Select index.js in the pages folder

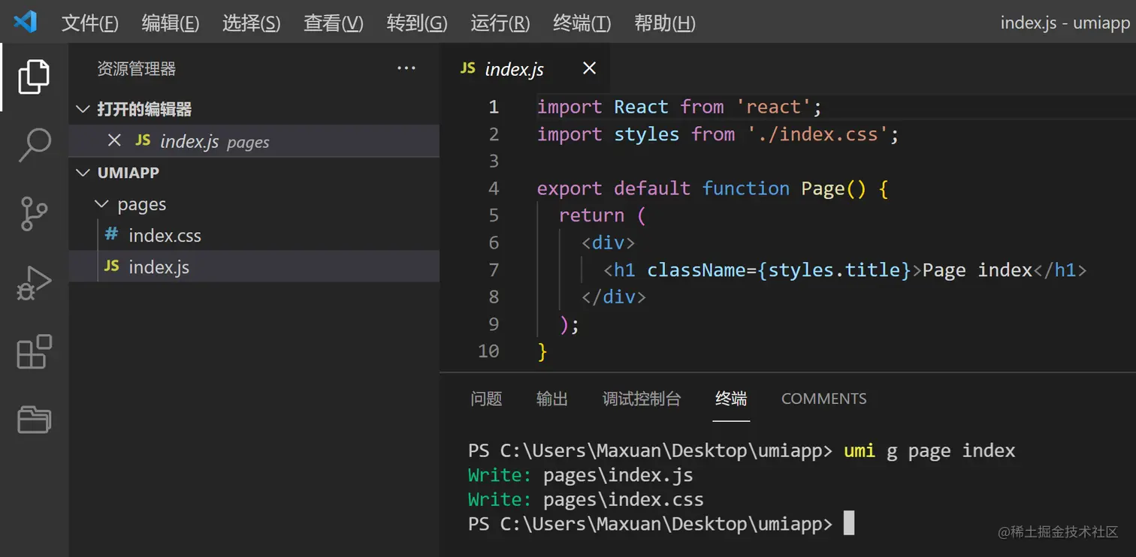click(254, 266)
